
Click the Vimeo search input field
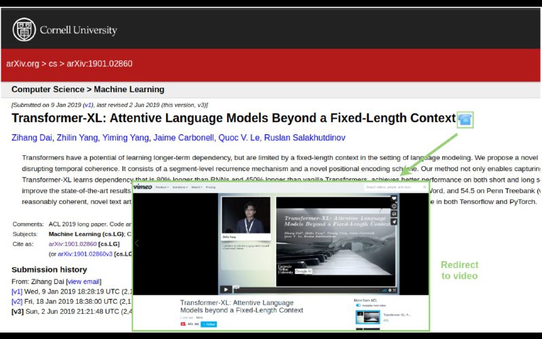coord(396,187)
